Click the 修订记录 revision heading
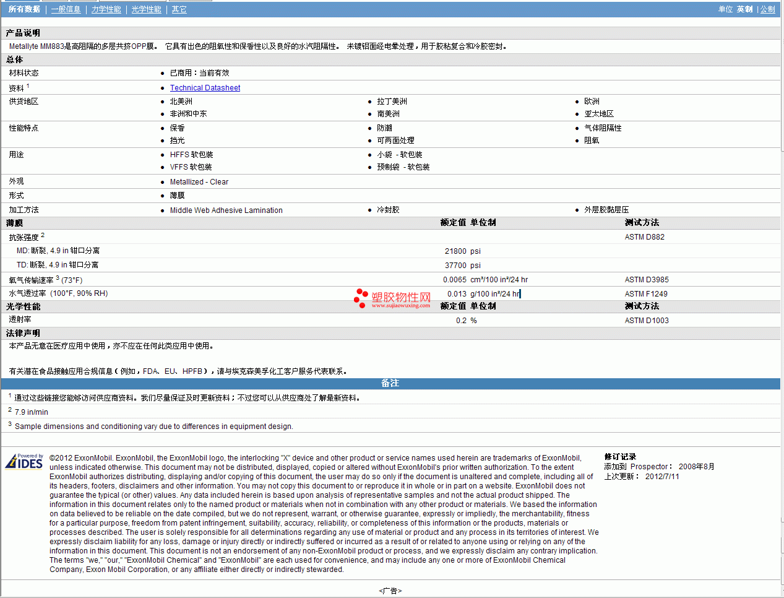The height and width of the screenshot is (598, 784). [620, 457]
